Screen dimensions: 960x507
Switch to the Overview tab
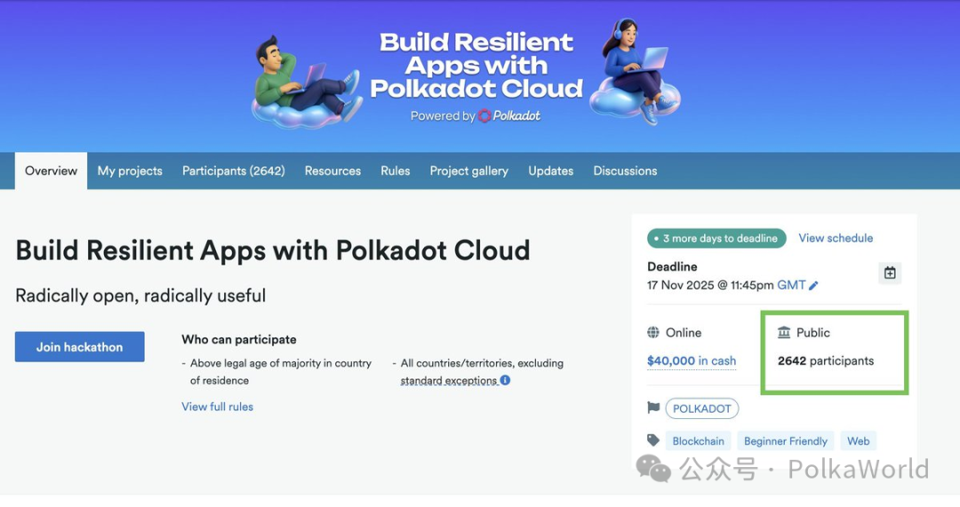51,170
